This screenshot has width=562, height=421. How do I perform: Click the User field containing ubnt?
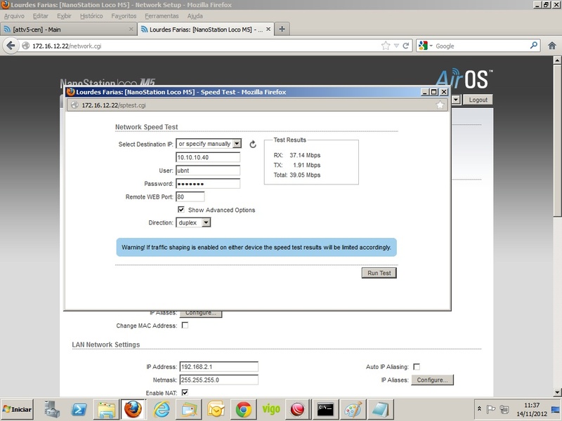point(208,171)
